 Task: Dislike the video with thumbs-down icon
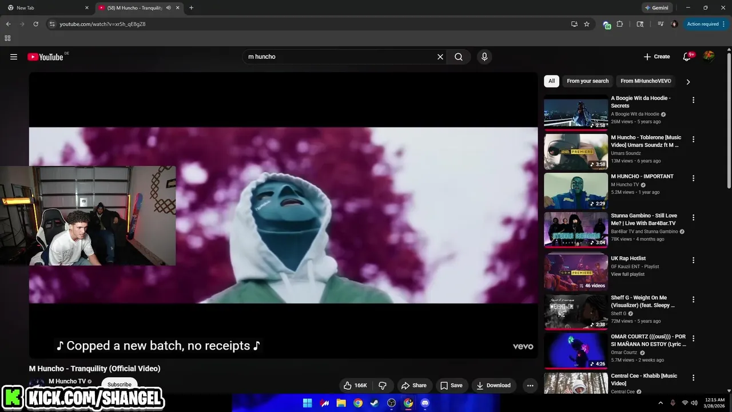pos(383,385)
